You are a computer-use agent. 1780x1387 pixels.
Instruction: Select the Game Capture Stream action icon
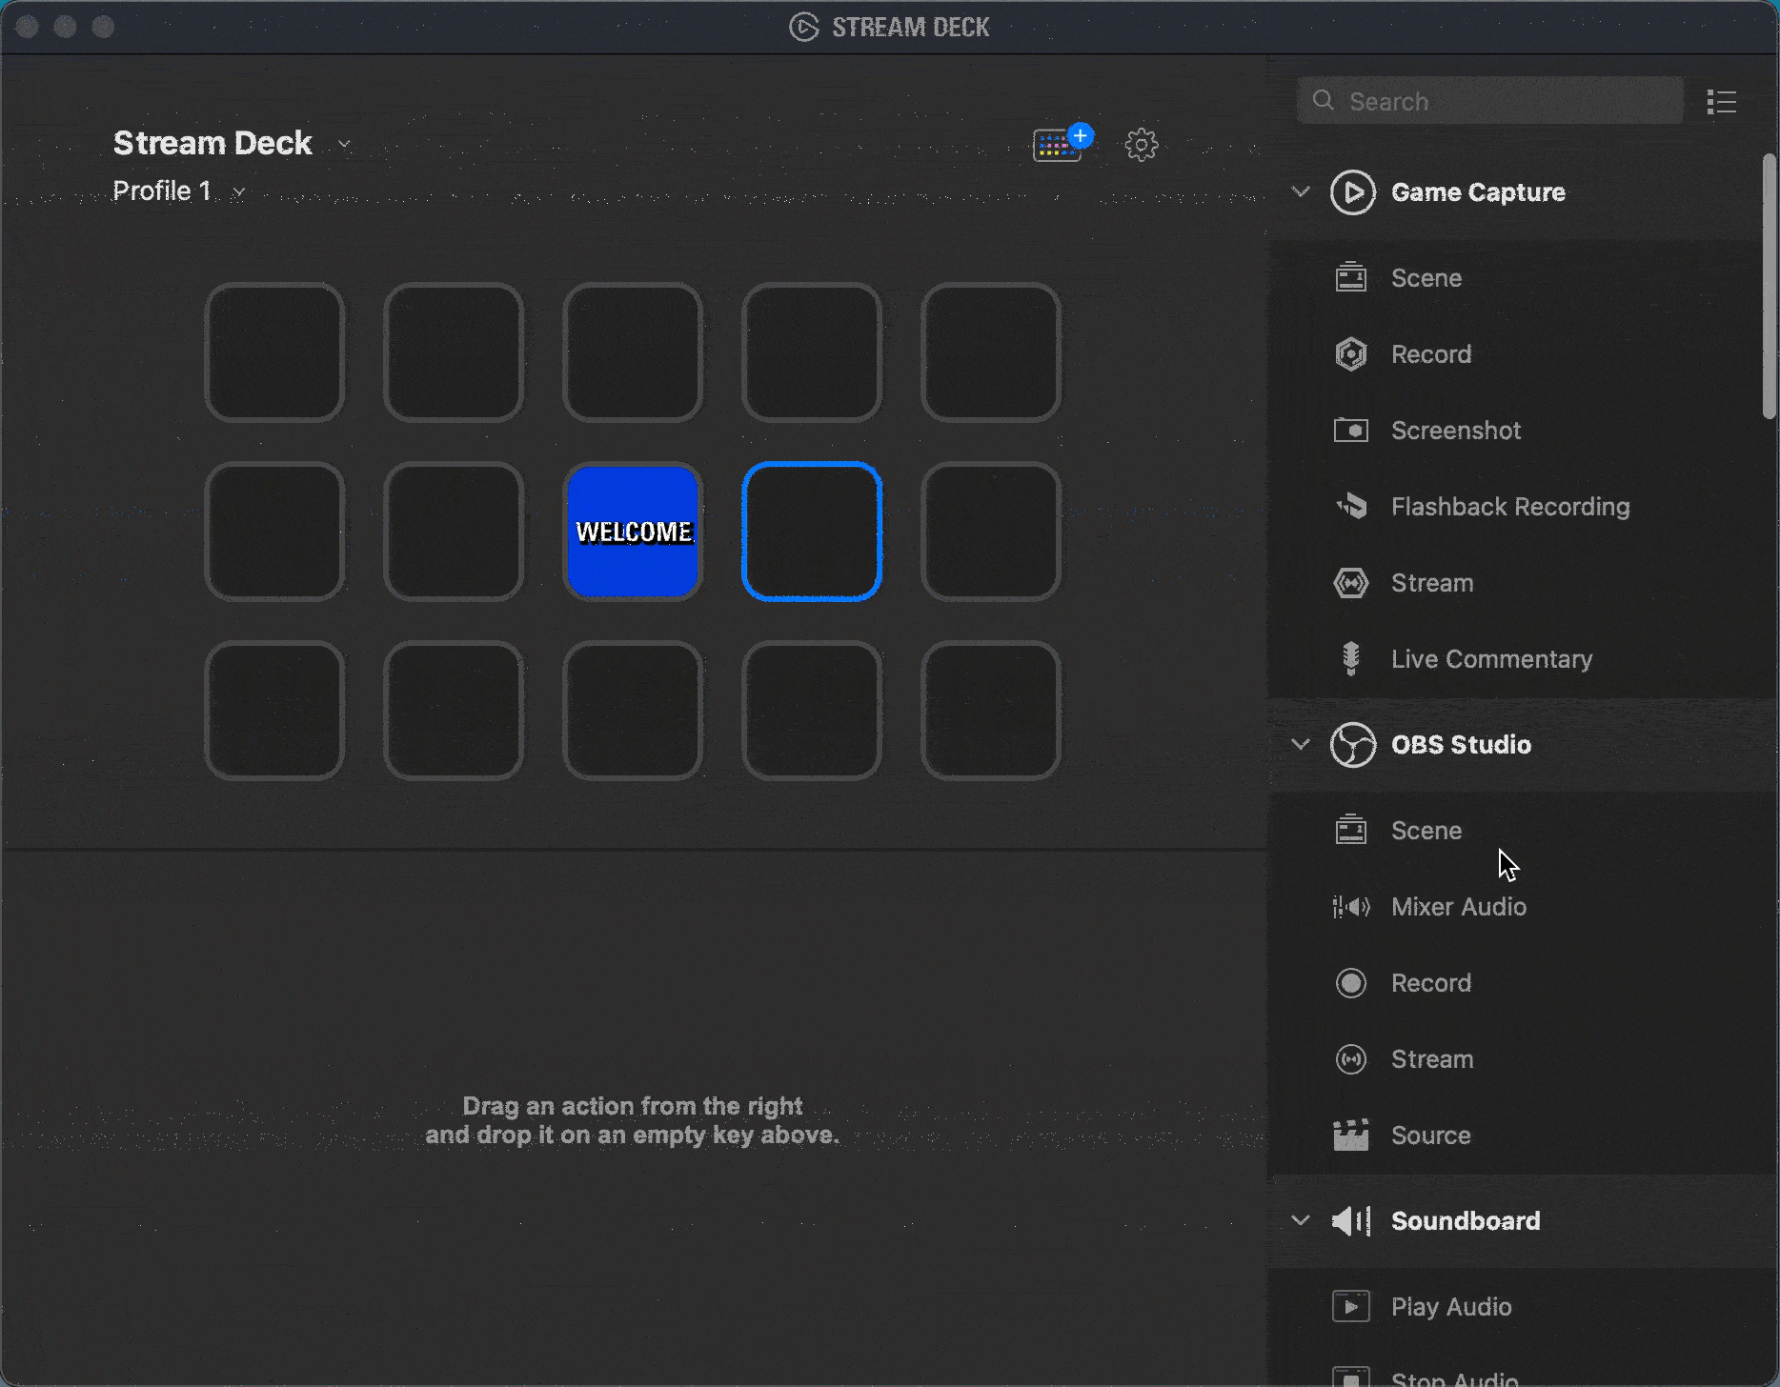pyautogui.click(x=1351, y=583)
